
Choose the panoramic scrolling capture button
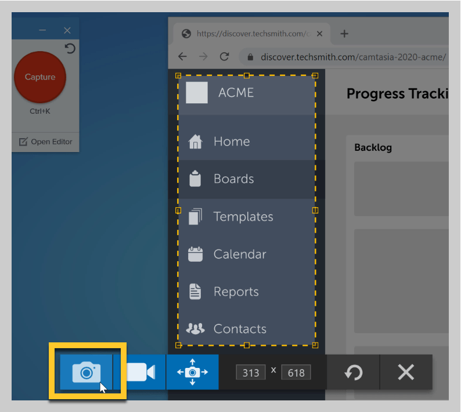193,372
